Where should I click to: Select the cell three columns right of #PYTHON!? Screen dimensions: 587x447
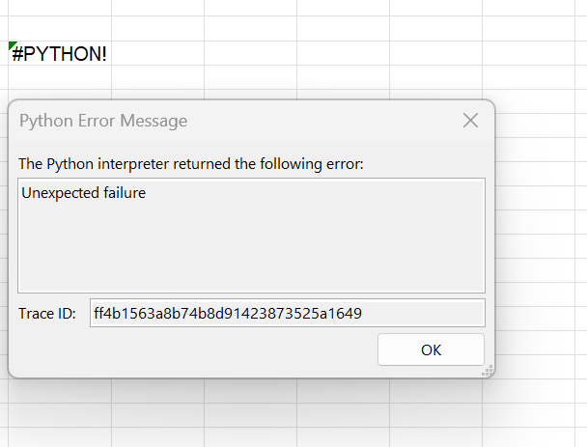[343, 54]
